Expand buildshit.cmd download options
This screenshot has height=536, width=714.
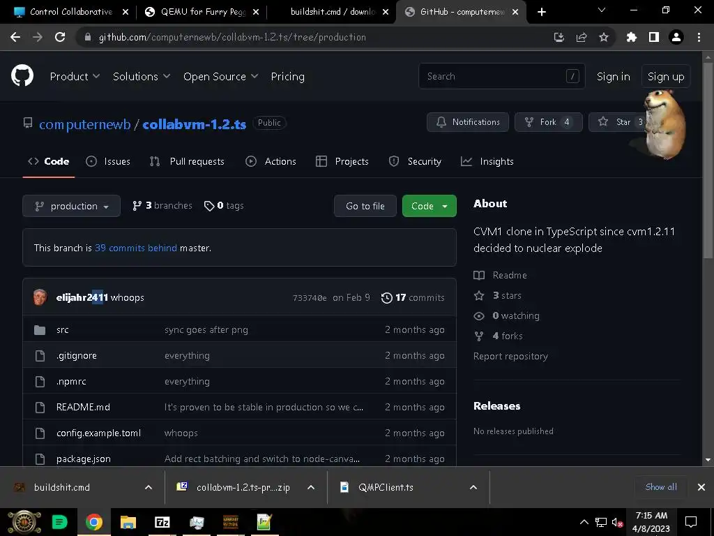149,487
